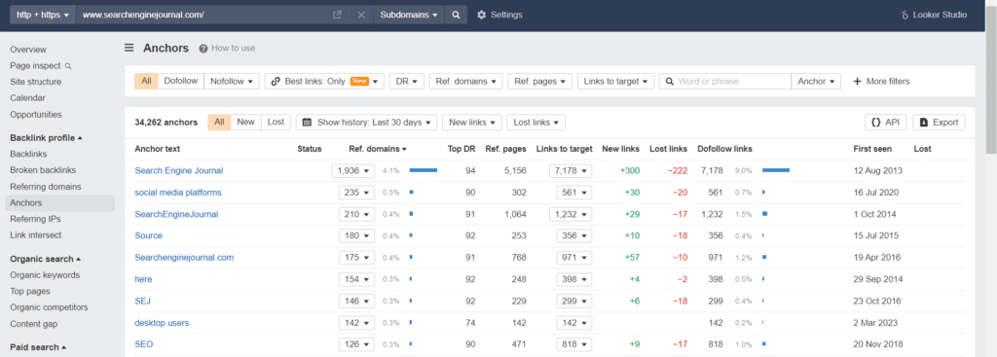
Task: Select the Dofollow filter
Action: [x=180, y=81]
